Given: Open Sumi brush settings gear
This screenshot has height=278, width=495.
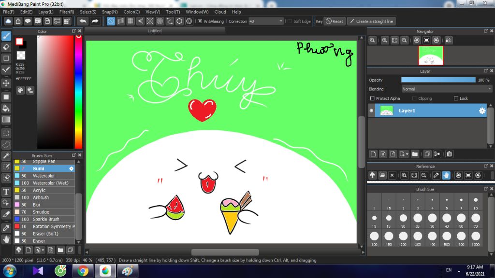Looking at the screenshot, I should 72,168.
